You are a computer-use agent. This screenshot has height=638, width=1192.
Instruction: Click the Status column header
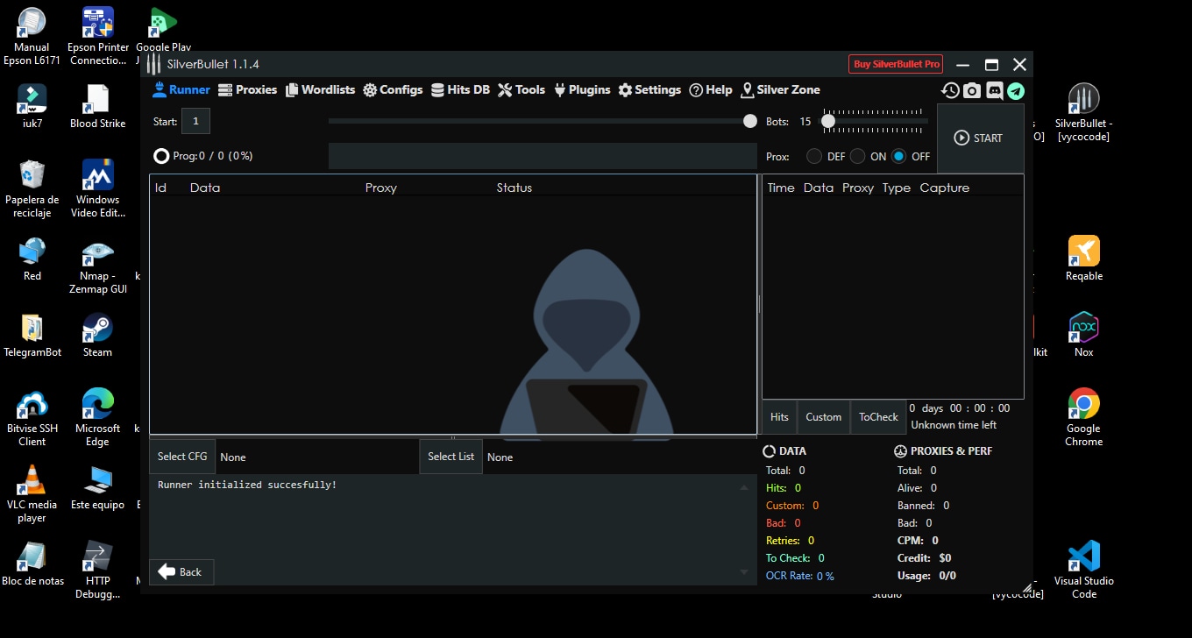pyautogui.click(x=514, y=188)
